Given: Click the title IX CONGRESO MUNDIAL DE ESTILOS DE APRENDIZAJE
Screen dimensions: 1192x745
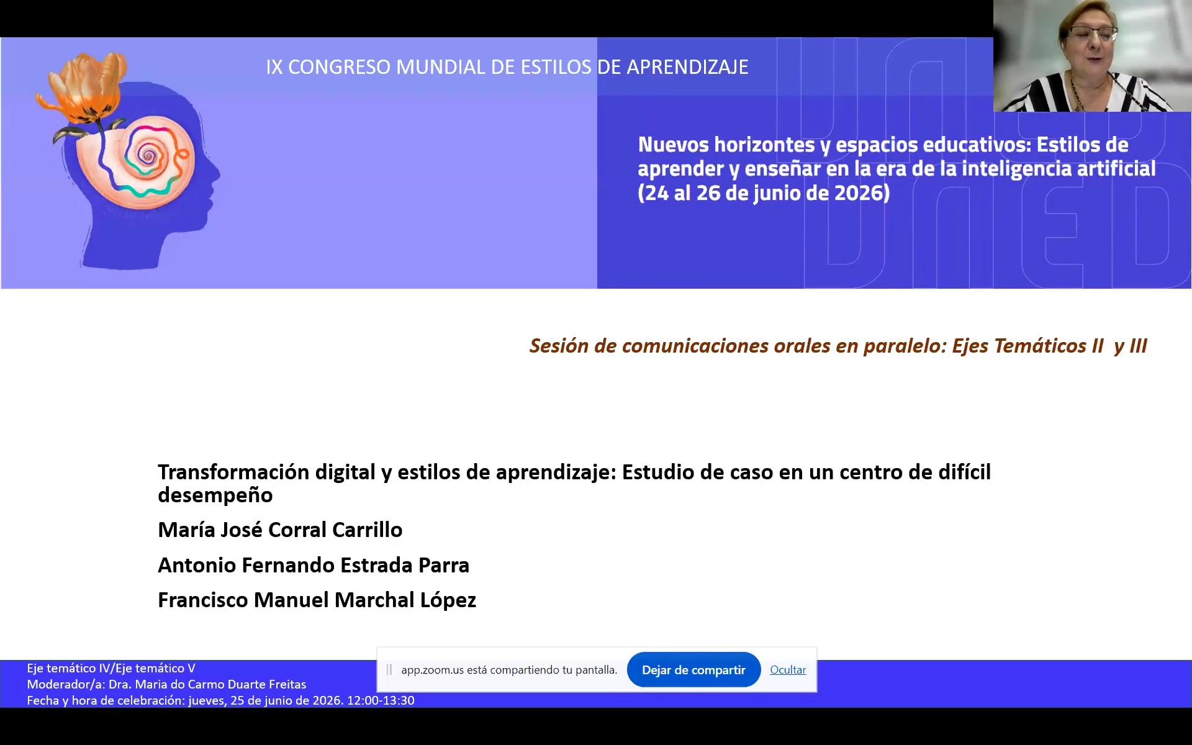Looking at the screenshot, I should 507,67.
